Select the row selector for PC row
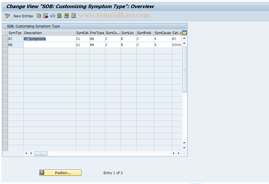This screenshot has height=184, width=269. (5, 39)
